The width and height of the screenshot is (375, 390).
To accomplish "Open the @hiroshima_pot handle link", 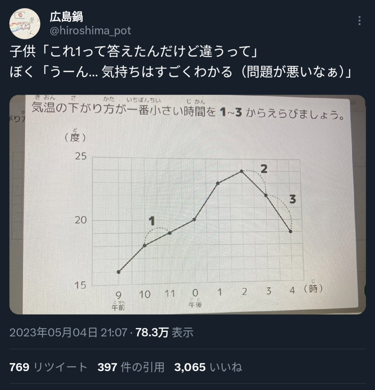I will click(90, 31).
